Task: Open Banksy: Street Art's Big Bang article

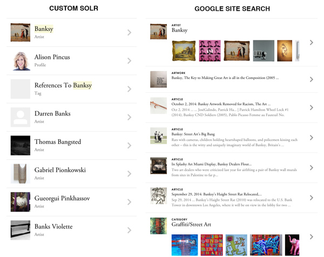Action: 232,138
